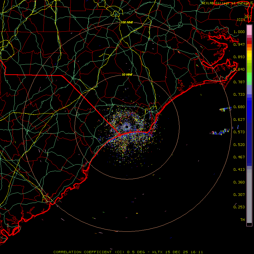Image resolution: width=254 pixels, height=254 pixels.
Task: Select the 0.787 scale value
Action: pos(239,82)
